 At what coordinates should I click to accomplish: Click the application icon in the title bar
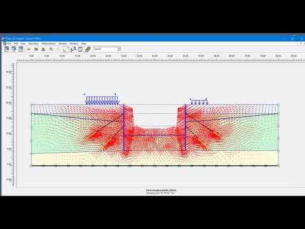pos(3,38)
